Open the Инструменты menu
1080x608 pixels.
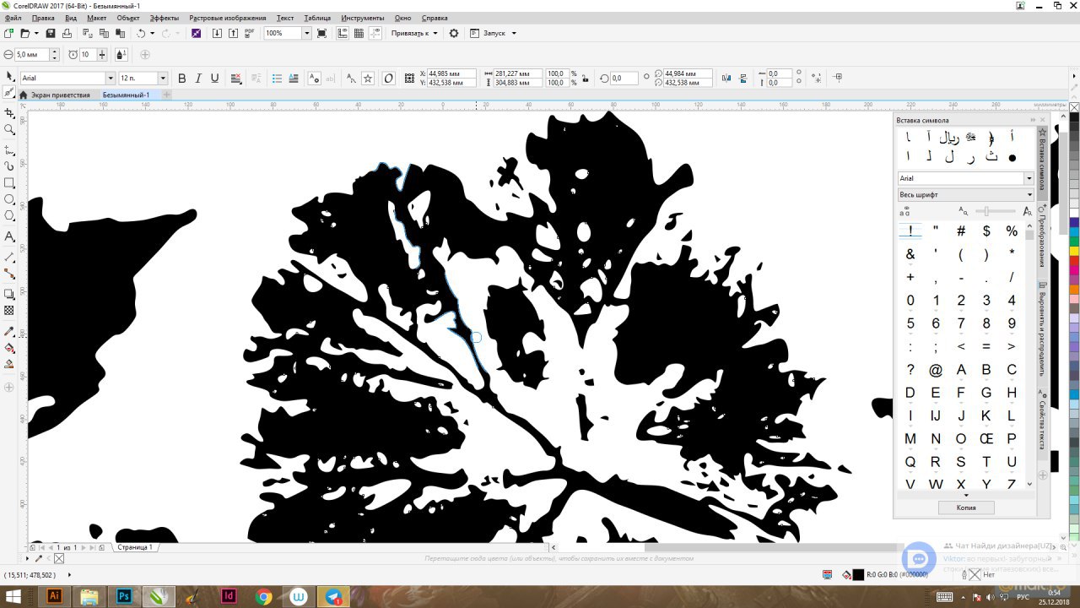click(x=362, y=18)
